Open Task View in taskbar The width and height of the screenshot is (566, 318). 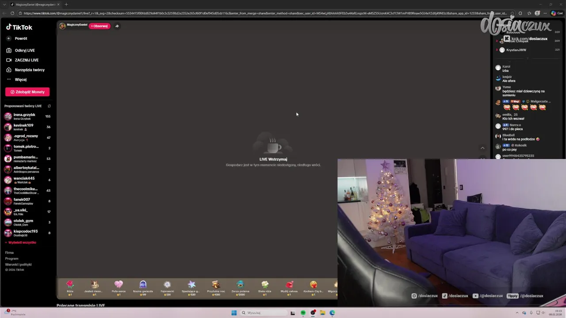[293, 313]
